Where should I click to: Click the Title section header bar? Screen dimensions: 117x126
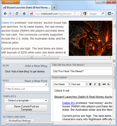pyautogui.click(x=81, y=65)
